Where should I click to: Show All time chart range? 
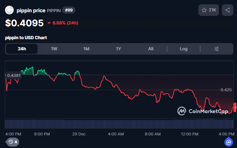pos(150,49)
